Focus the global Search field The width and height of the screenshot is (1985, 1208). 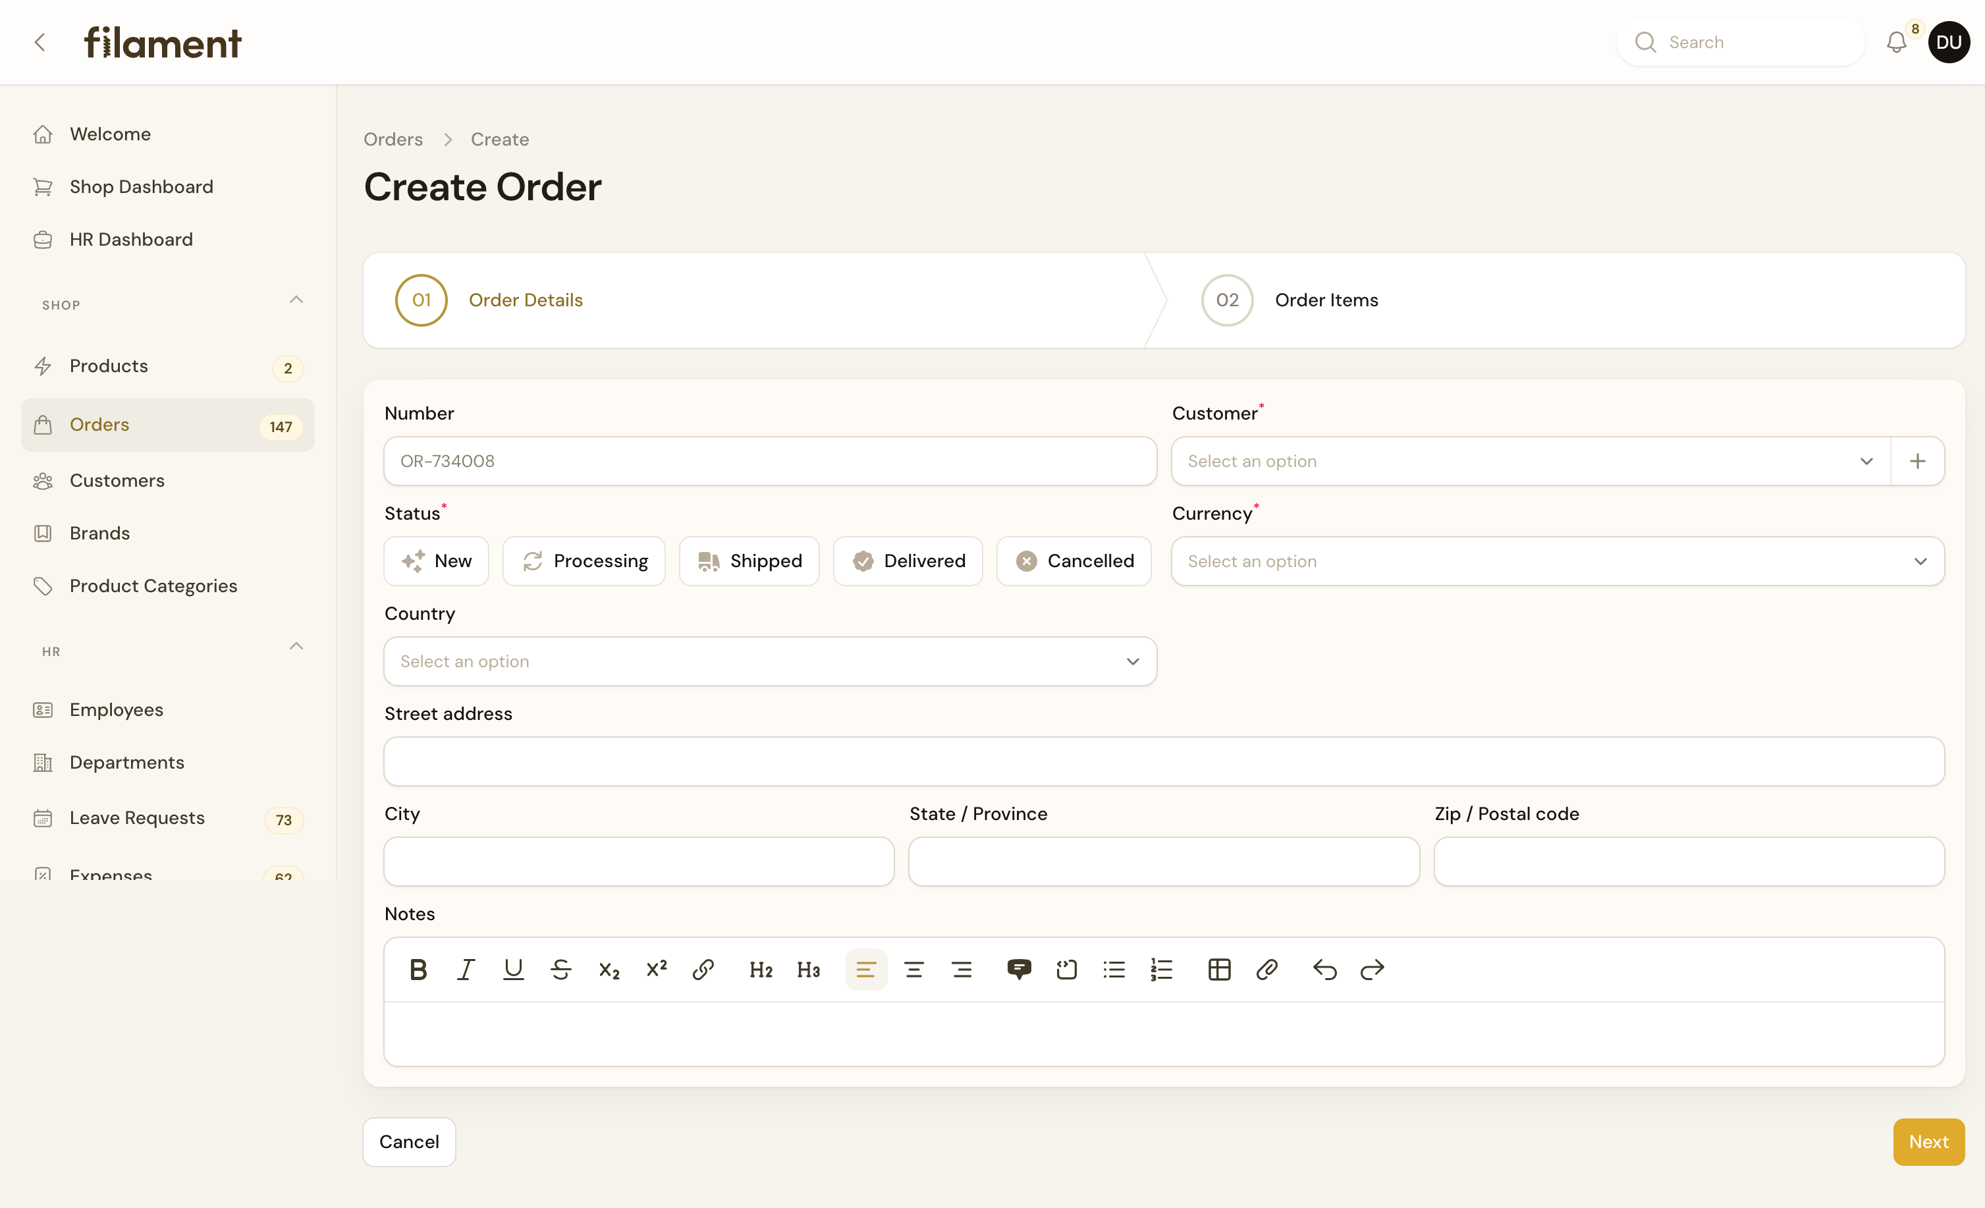tap(1740, 42)
